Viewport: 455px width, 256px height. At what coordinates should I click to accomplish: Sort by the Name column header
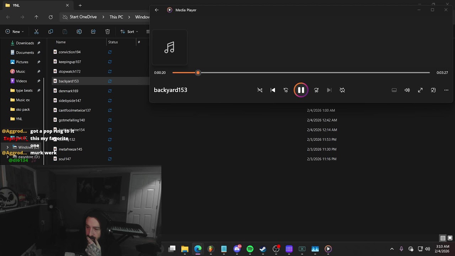point(61,42)
